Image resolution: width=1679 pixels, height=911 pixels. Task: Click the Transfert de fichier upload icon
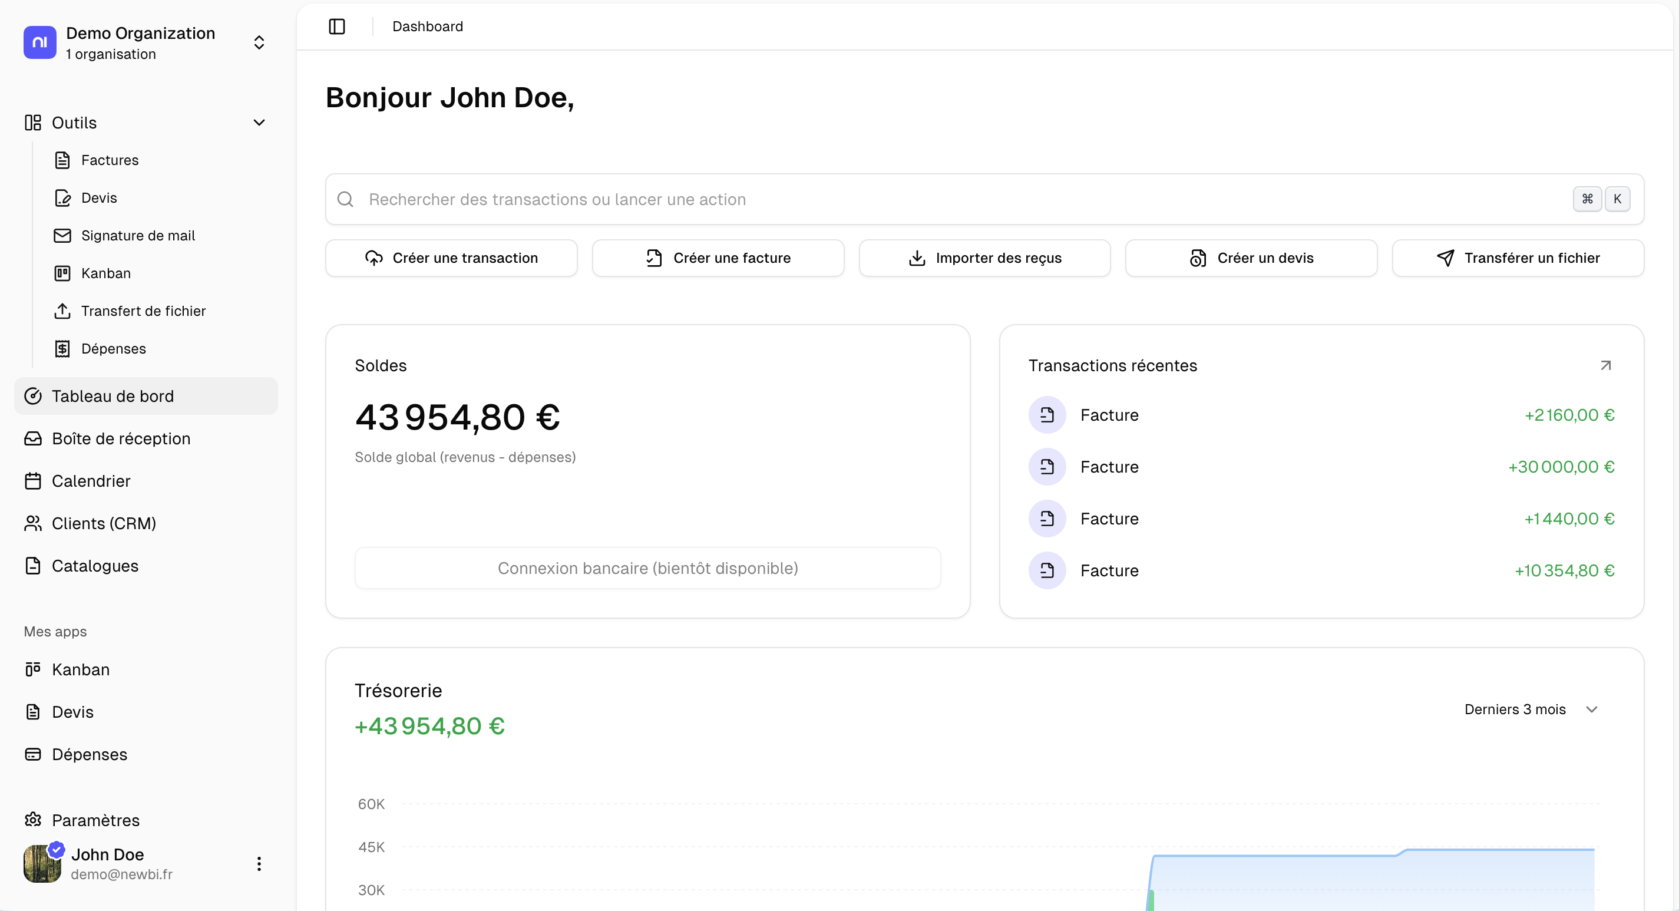62,311
